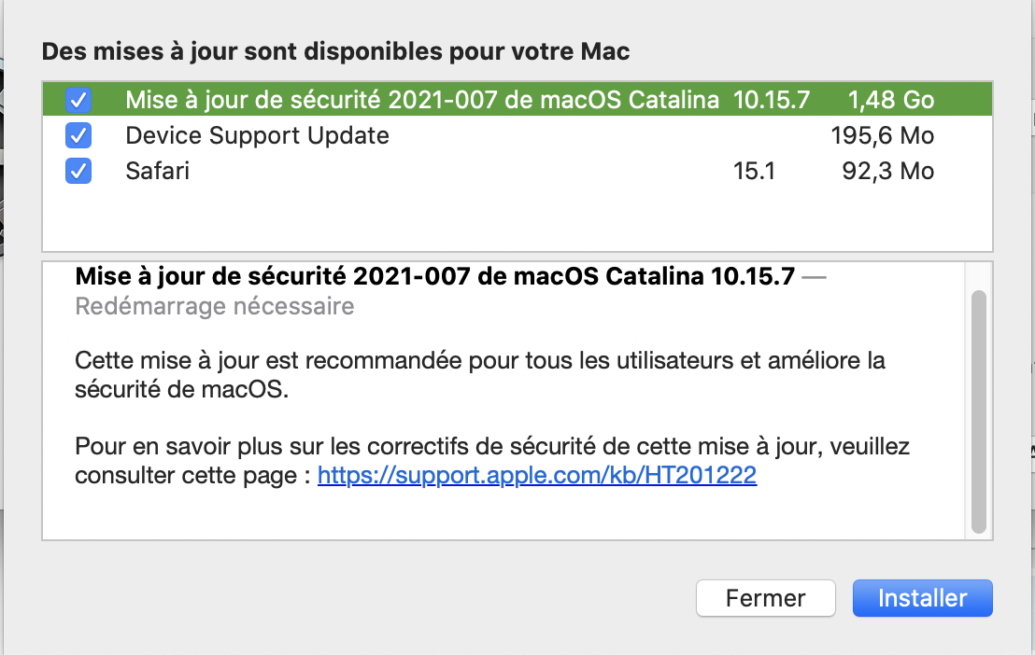Select the Safari update row

(x=158, y=172)
